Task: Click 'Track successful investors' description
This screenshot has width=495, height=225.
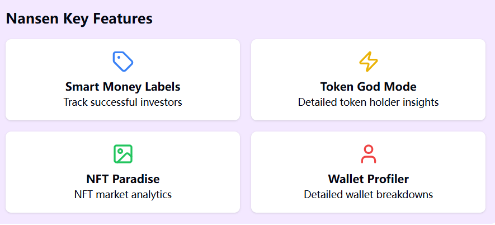Action: tap(122, 102)
